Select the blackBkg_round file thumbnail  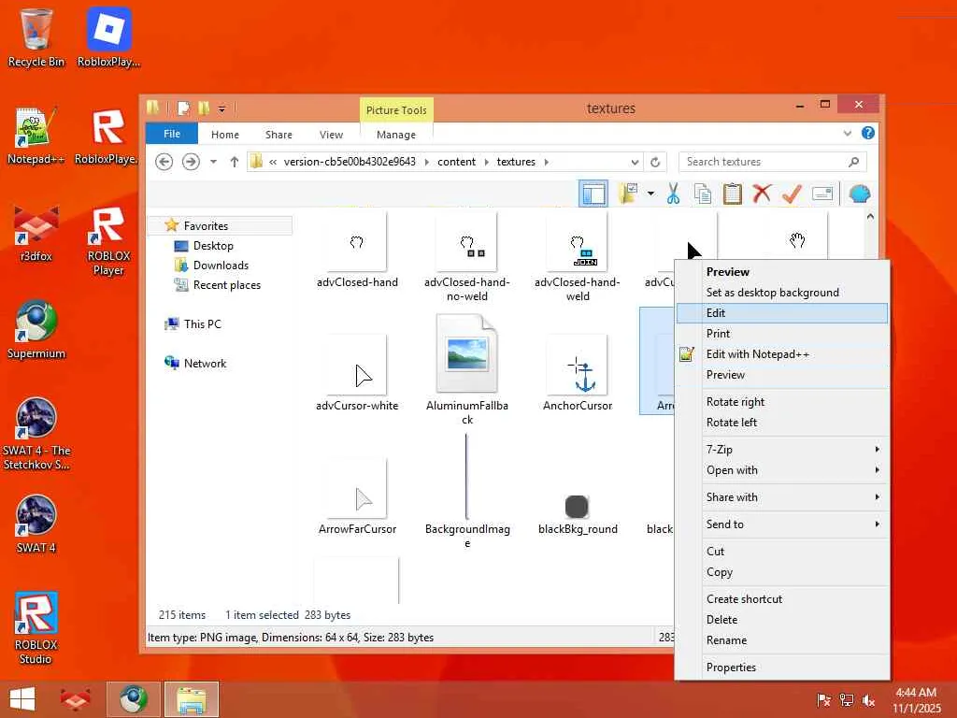pos(578,507)
